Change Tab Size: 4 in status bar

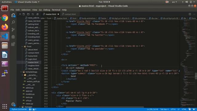coord(164,109)
